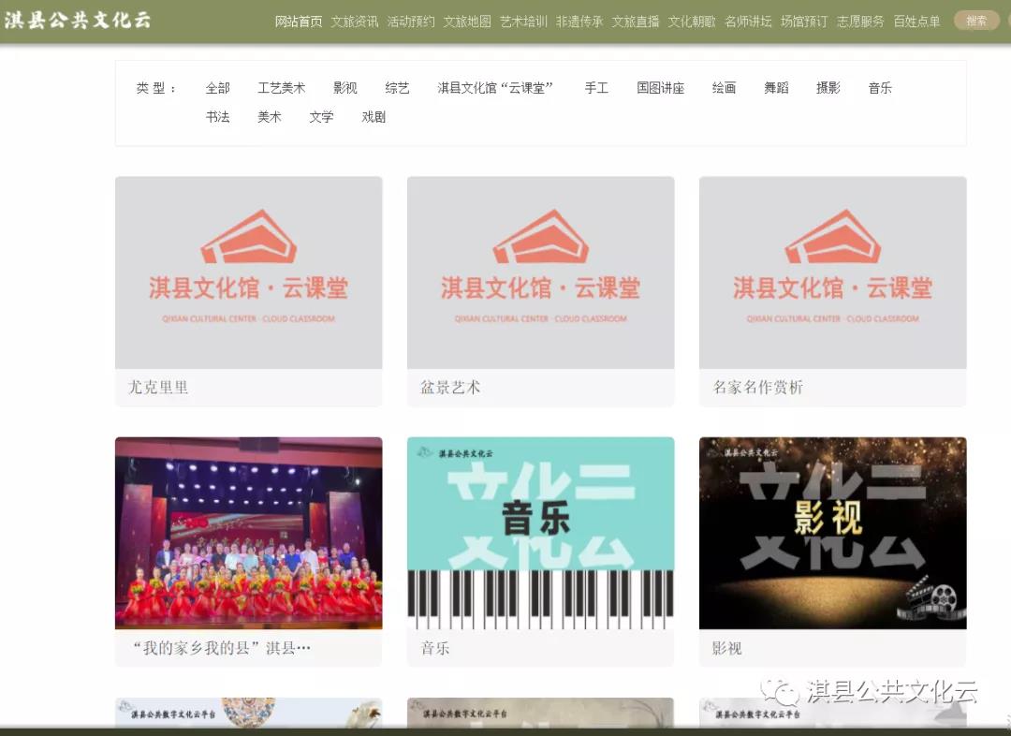Click the 音乐 title below piano cover

[435, 648]
